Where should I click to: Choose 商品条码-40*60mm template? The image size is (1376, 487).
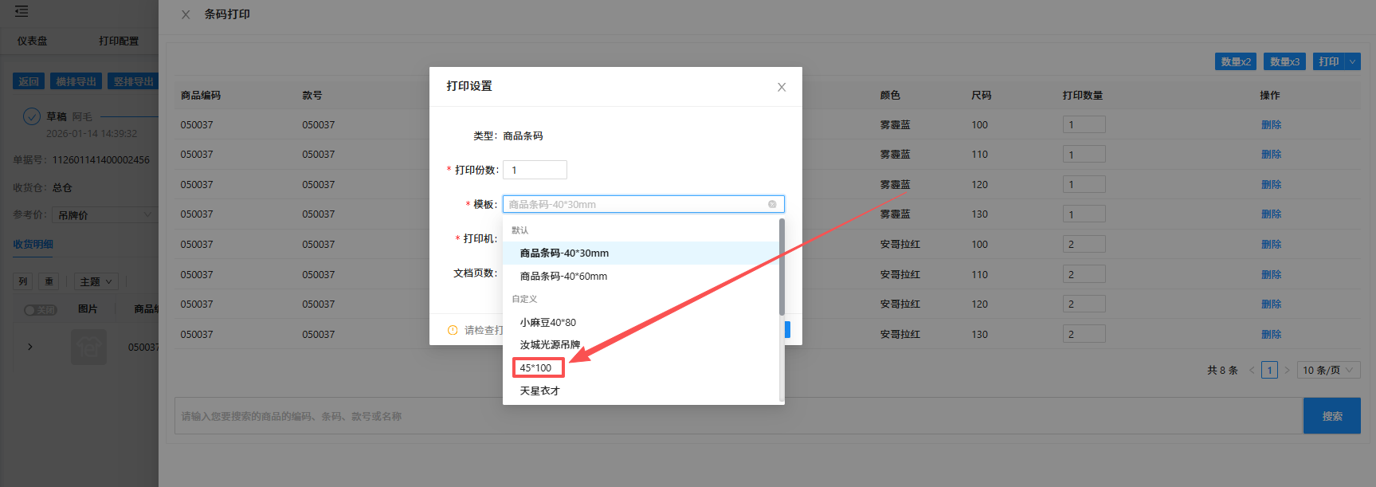click(563, 277)
